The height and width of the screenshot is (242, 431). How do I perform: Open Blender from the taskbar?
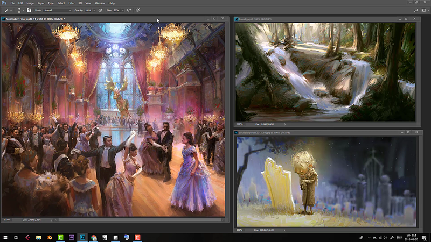click(x=50, y=237)
